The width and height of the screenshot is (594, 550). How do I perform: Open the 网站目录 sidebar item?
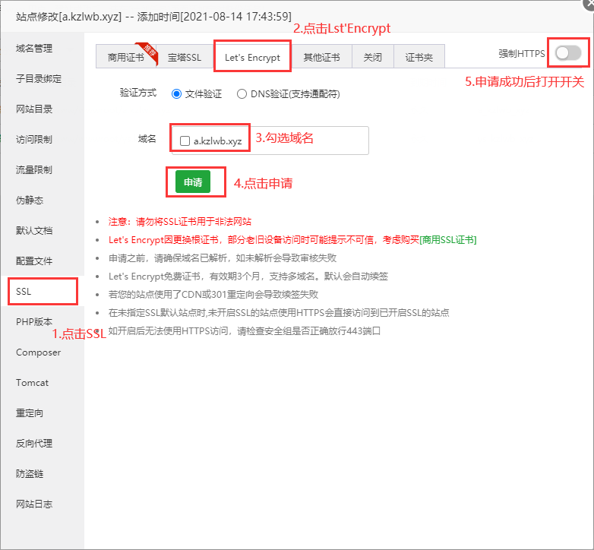click(x=34, y=109)
